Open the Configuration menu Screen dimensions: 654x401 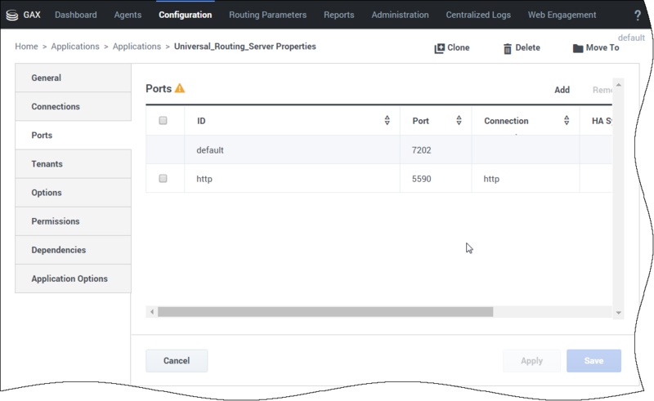point(185,15)
